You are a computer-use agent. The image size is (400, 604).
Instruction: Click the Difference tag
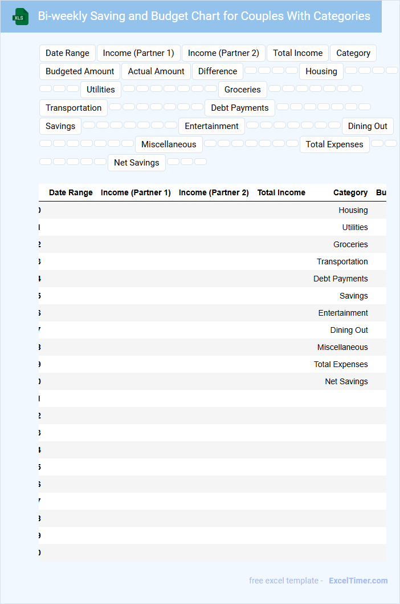point(218,71)
